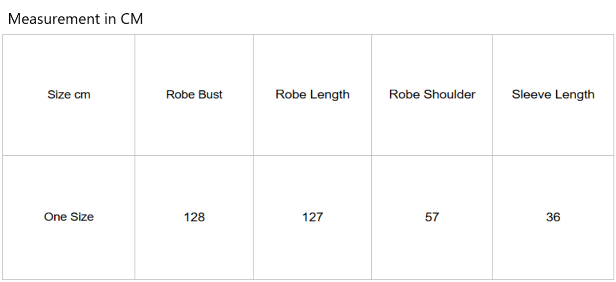Click the word "Size" in "One Size"
616x282 pixels.
click(x=81, y=217)
